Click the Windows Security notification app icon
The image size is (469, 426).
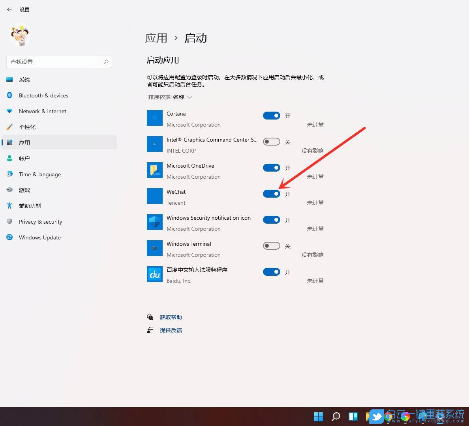pyautogui.click(x=154, y=222)
